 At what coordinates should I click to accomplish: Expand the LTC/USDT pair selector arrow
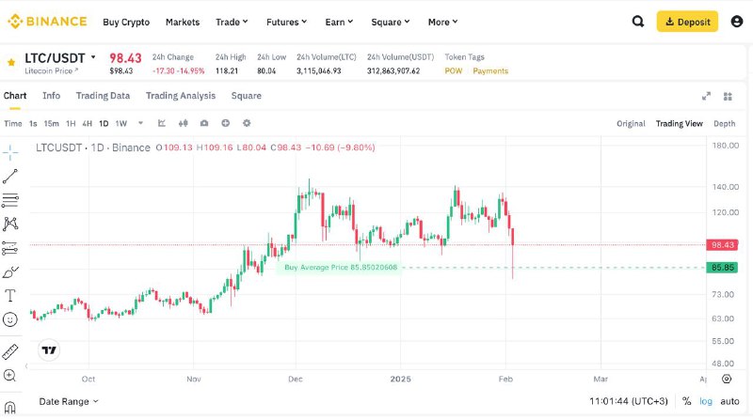93,57
